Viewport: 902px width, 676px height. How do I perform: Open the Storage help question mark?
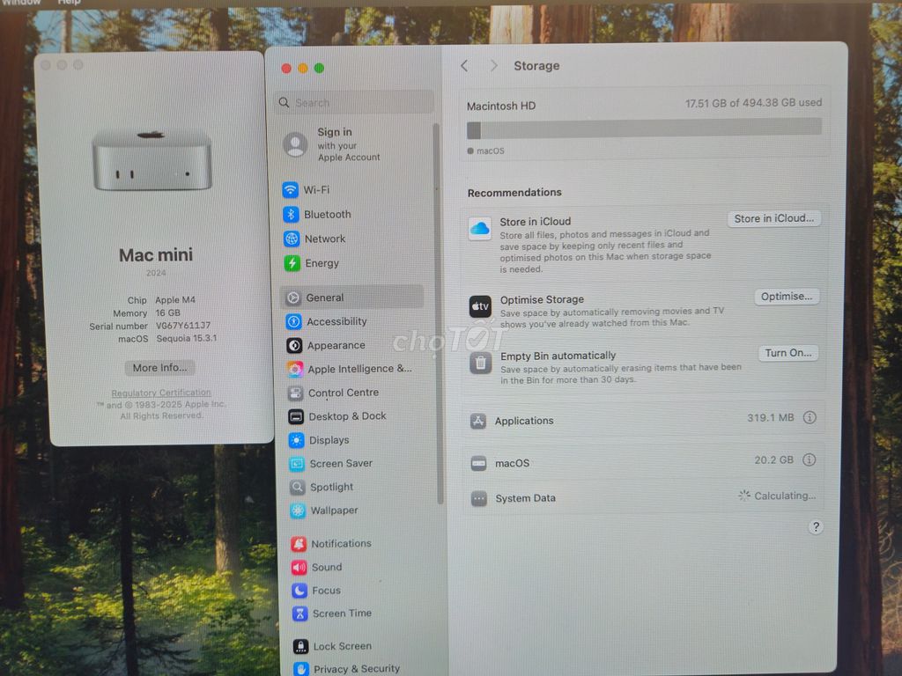click(x=816, y=527)
